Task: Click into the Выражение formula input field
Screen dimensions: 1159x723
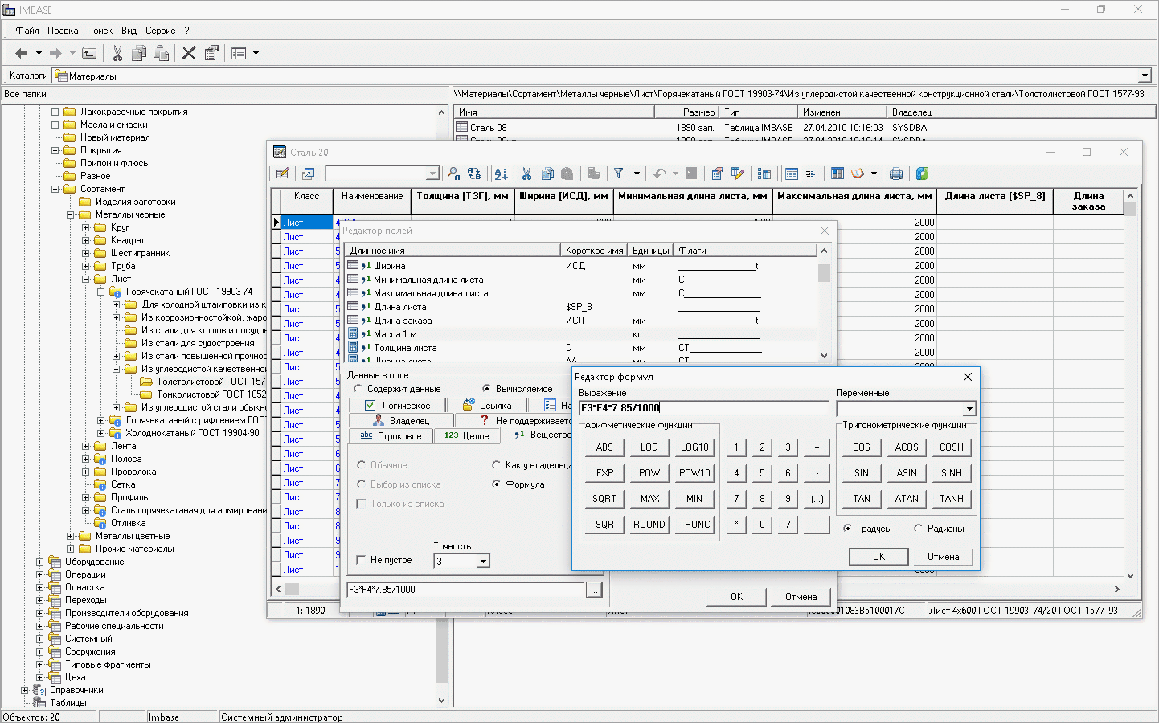Action: pyautogui.click(x=703, y=408)
